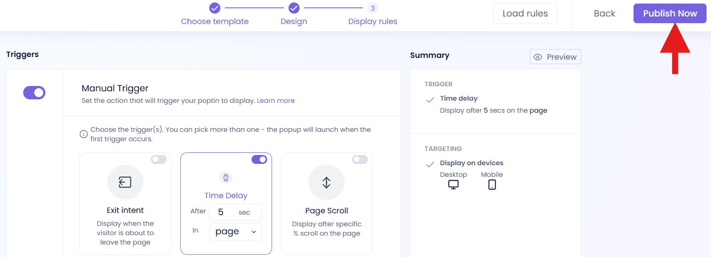Click the Exit intent icon
This screenshot has width=711, height=257.
tap(125, 182)
